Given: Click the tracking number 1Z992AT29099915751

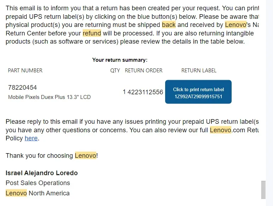Looking at the screenshot, I should pos(198,96).
